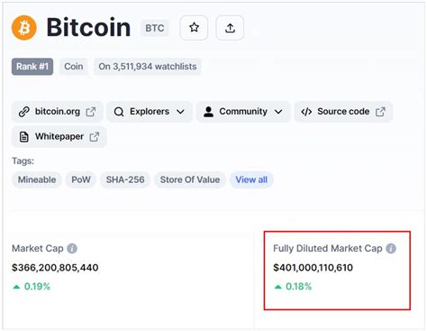Image resolution: width=427 pixels, height=331 pixels.
Task: Click external link icon beside Source code
Action: [380, 112]
